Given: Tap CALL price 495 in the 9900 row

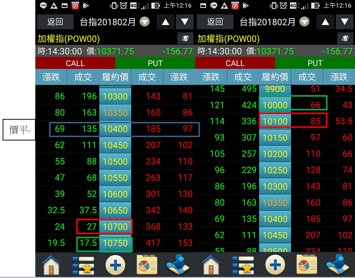Looking at the screenshot, I should point(249,89).
